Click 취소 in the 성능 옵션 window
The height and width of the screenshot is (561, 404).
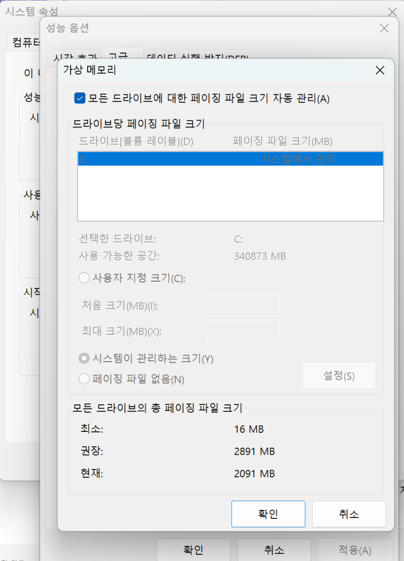click(x=274, y=549)
